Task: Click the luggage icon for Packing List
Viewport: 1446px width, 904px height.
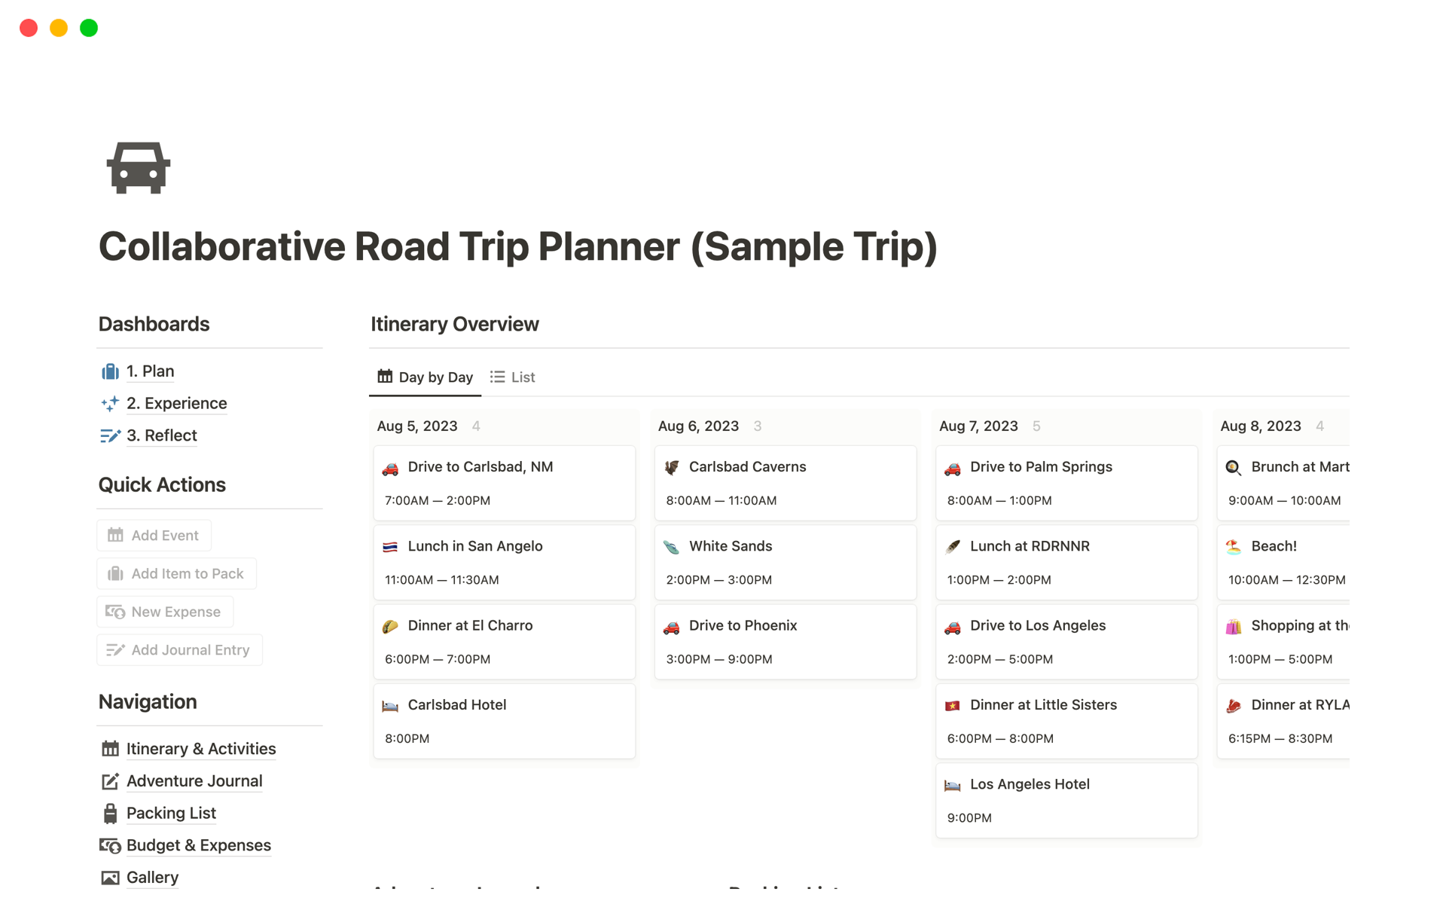Action: pos(110,814)
